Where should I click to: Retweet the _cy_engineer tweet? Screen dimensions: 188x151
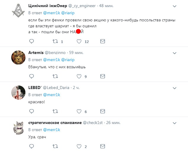point(55,42)
